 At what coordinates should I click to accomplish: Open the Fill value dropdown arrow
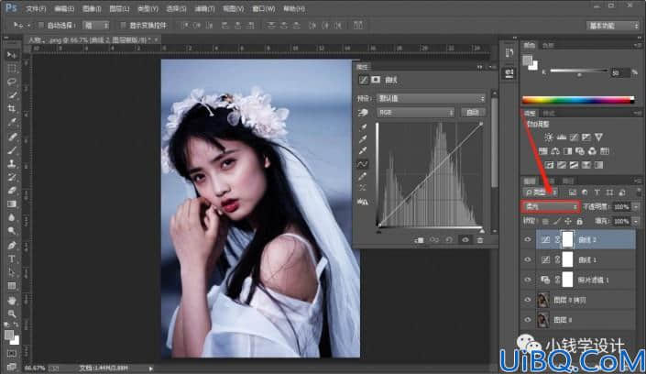point(636,222)
